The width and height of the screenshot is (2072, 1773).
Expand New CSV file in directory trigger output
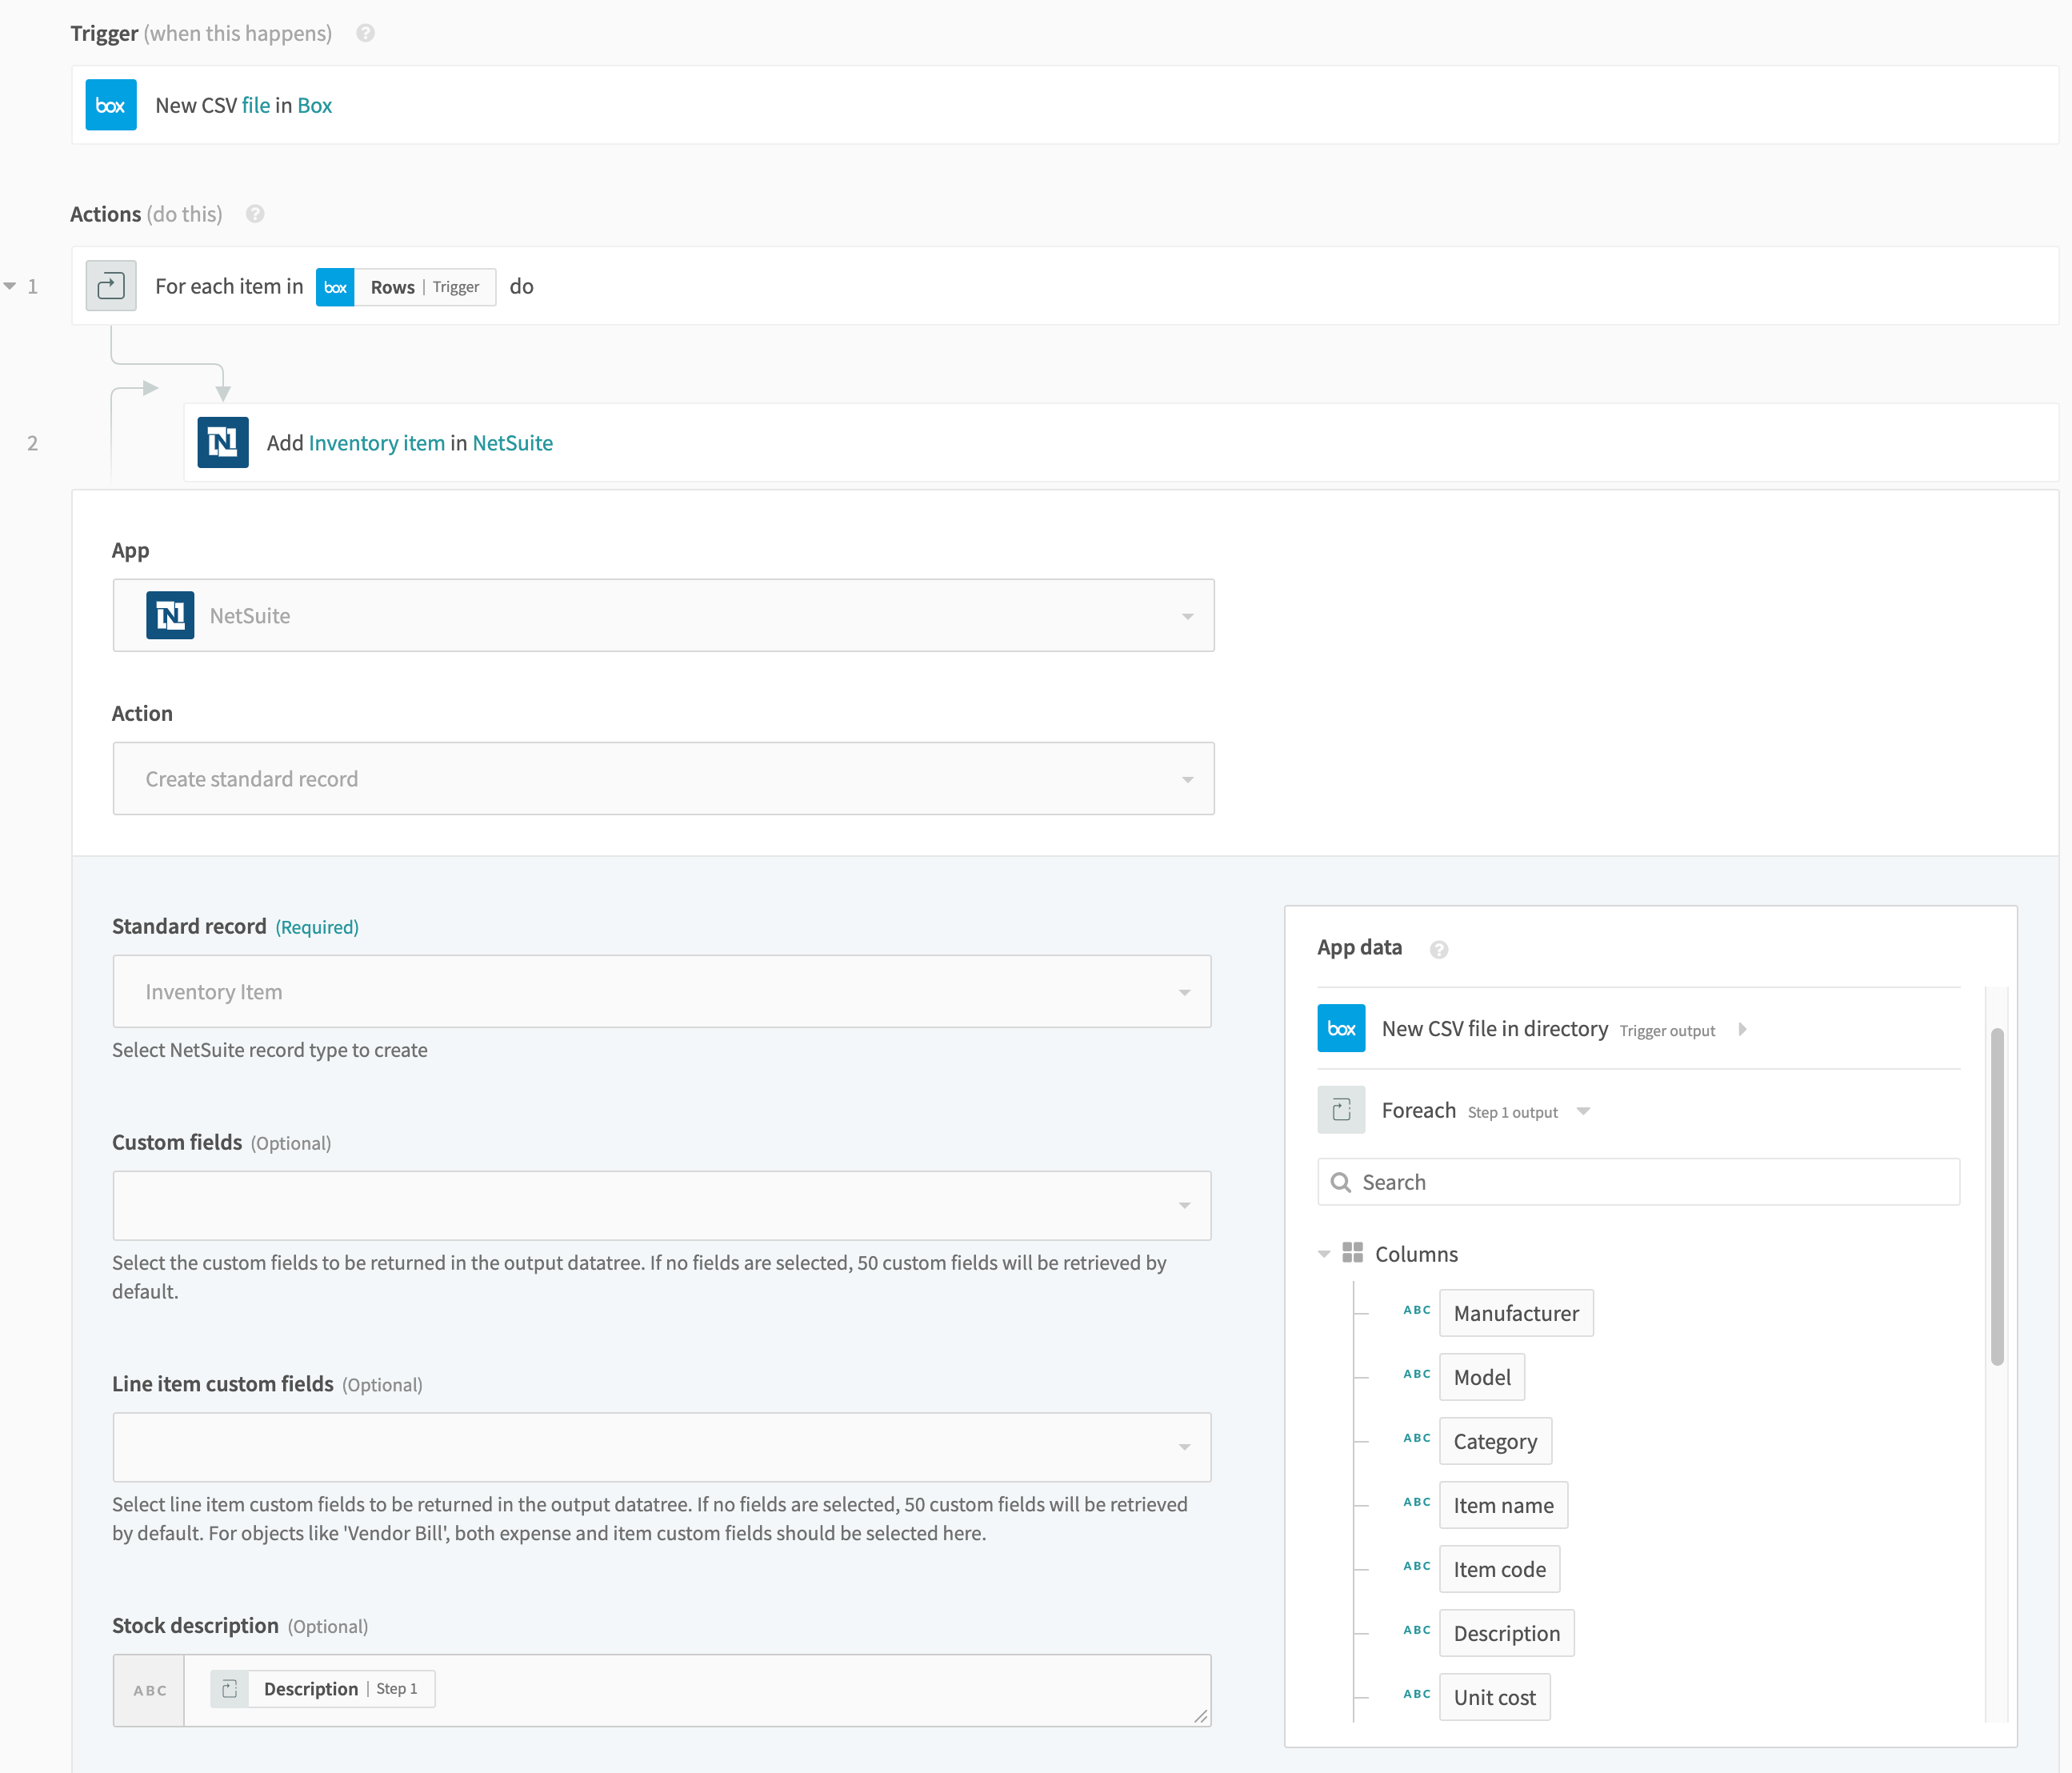[1742, 1029]
